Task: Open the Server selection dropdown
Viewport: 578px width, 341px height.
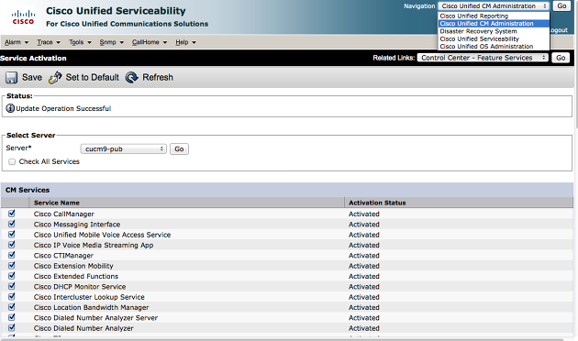Action: pos(124,148)
